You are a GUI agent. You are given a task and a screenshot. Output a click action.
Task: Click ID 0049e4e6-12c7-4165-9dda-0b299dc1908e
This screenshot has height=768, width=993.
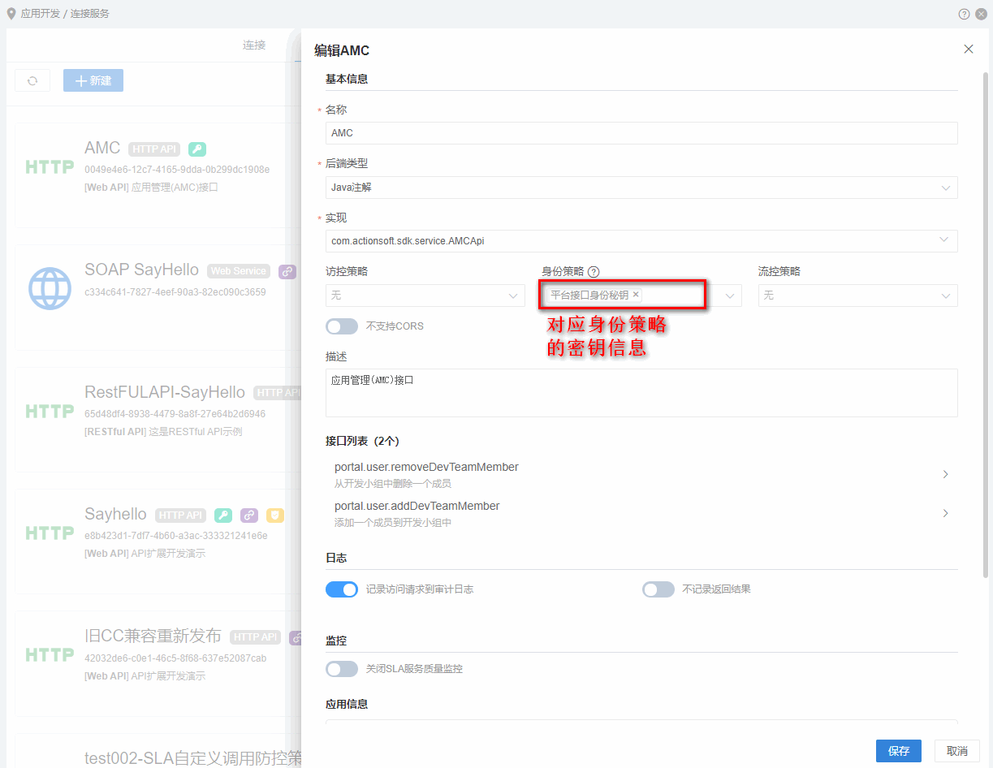(177, 170)
